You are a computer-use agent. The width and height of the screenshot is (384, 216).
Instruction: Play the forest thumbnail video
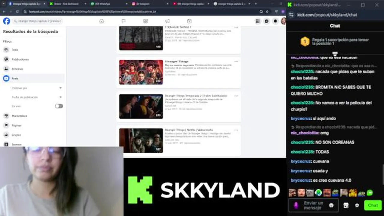click(141, 38)
